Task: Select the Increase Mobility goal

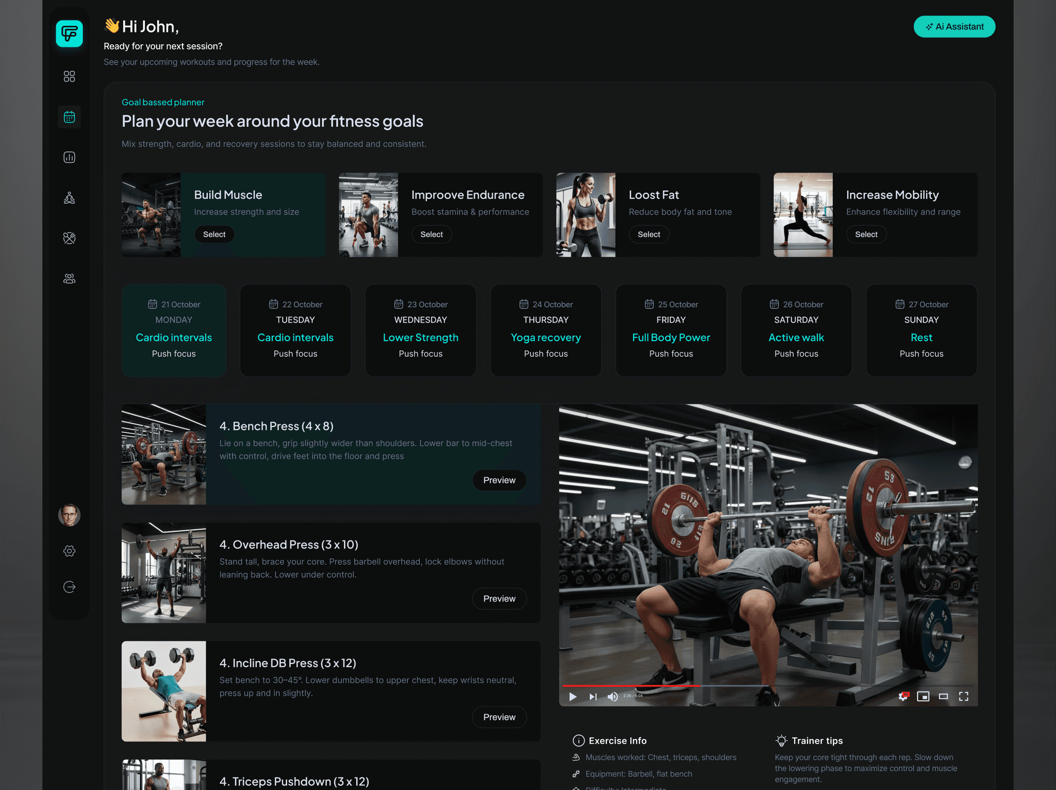Action: tap(866, 234)
